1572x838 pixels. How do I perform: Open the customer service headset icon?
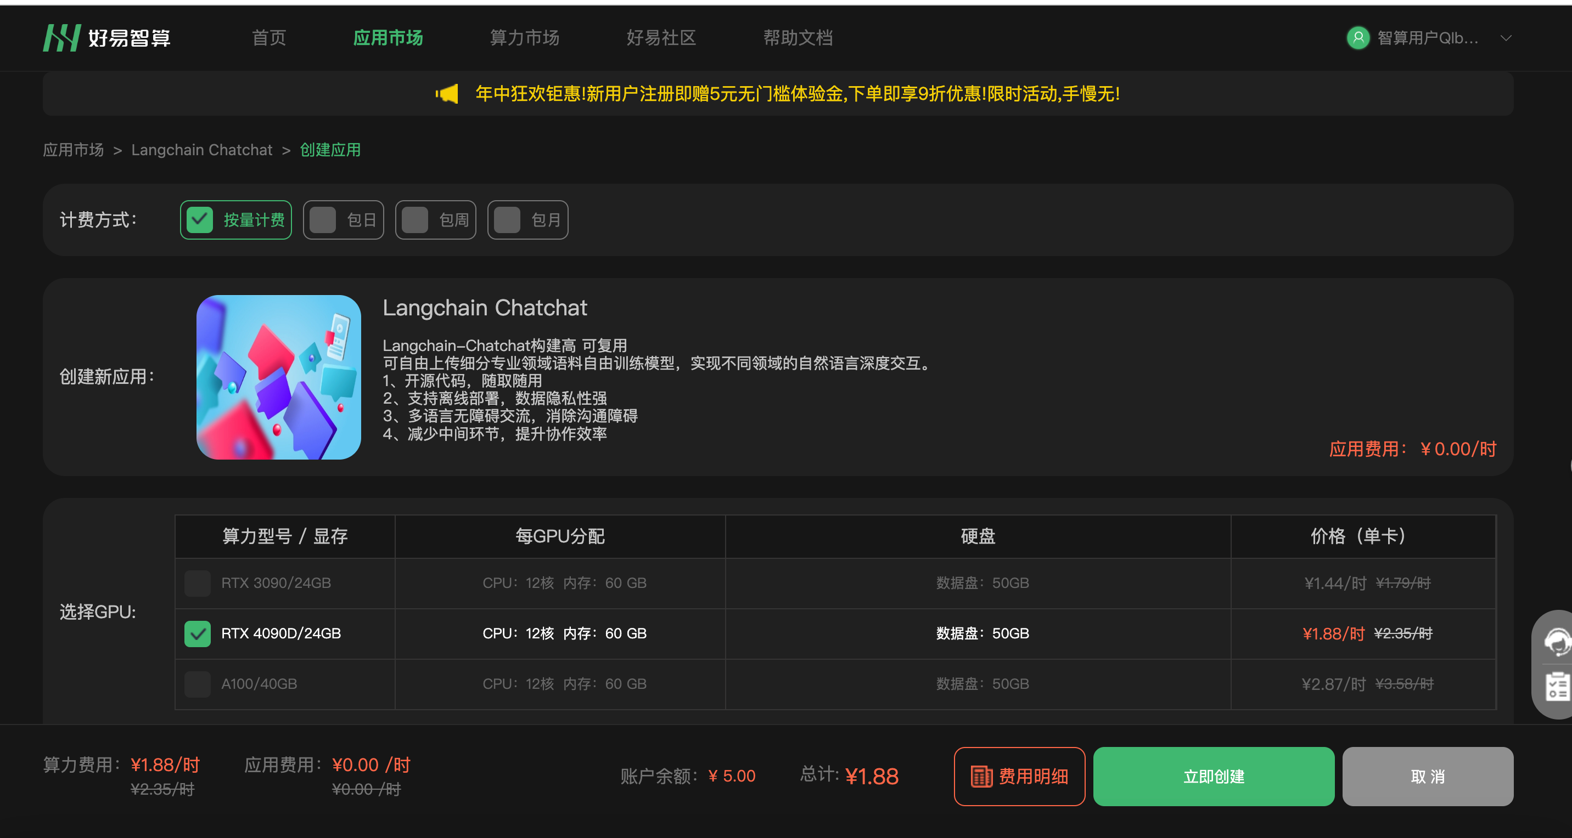1557,642
